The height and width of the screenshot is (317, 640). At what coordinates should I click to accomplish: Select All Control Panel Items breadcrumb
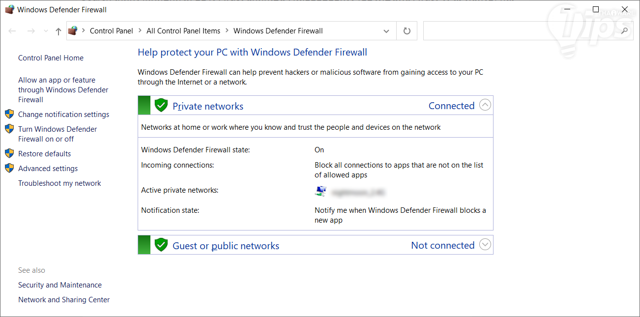[x=183, y=31]
